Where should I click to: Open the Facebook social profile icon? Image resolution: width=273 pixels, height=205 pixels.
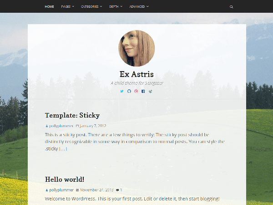click(x=143, y=92)
